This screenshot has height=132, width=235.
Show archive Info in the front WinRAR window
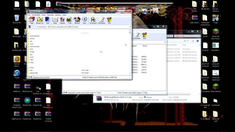coord(84,21)
